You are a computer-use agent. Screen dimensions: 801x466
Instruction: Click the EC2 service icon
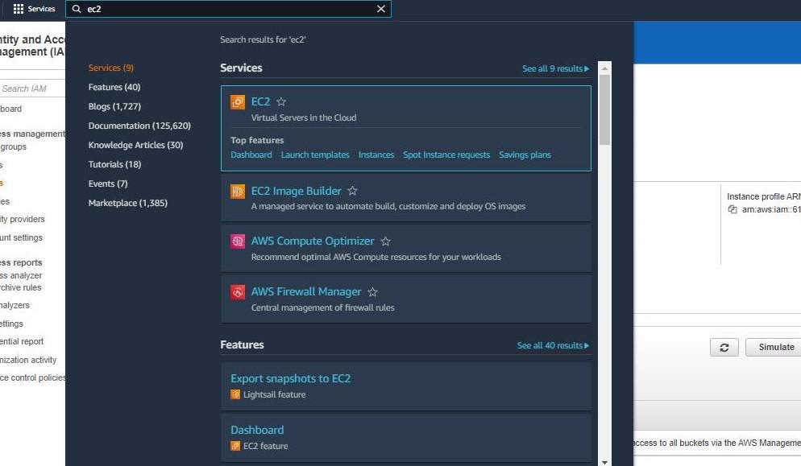[x=238, y=102]
